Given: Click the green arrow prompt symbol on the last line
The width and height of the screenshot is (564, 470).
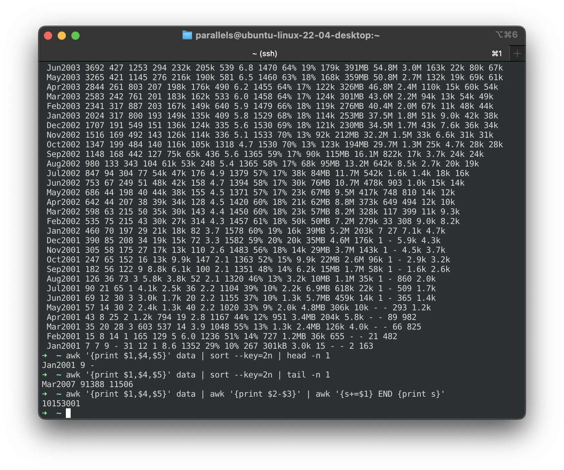Looking at the screenshot, I should (45, 413).
